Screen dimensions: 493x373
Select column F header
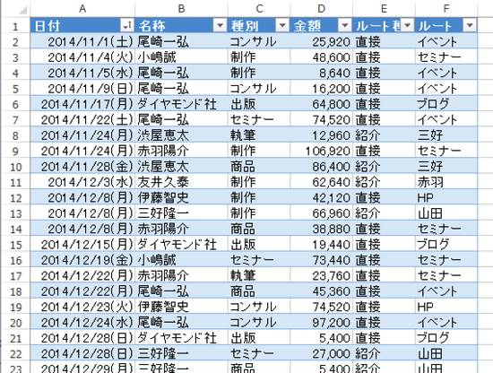click(x=446, y=9)
